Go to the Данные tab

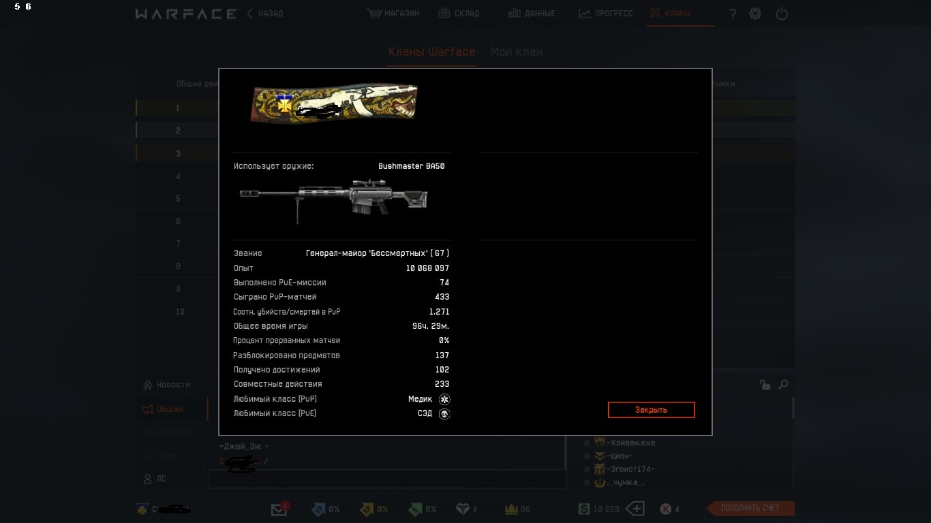point(532,13)
